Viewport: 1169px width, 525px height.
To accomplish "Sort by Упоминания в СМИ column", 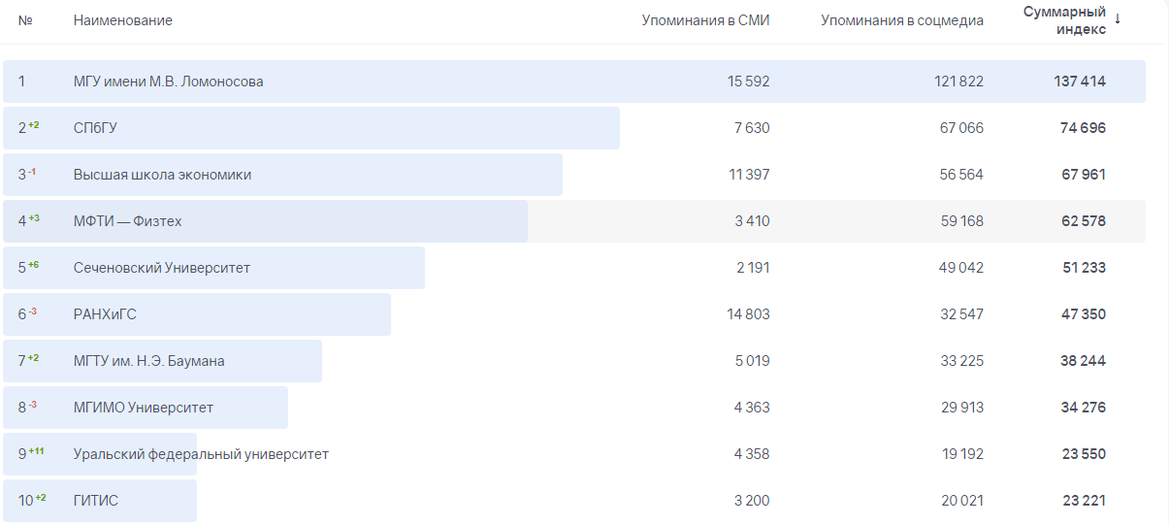I will (x=705, y=20).
